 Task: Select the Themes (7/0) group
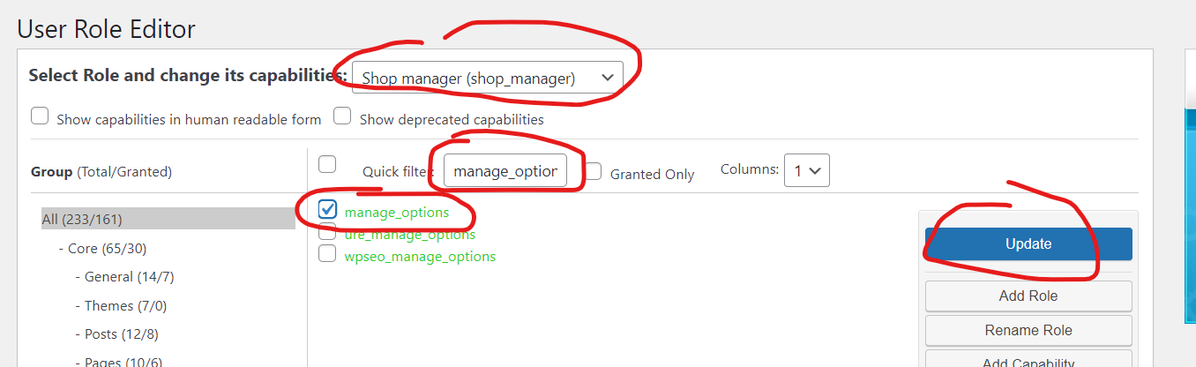126,305
